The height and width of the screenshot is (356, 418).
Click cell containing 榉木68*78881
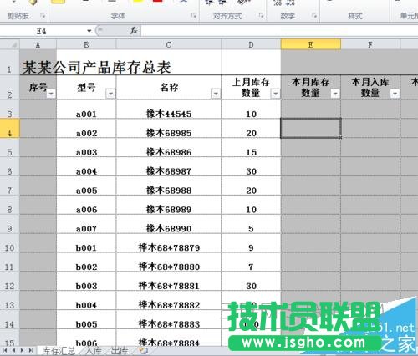pyautogui.click(x=169, y=282)
